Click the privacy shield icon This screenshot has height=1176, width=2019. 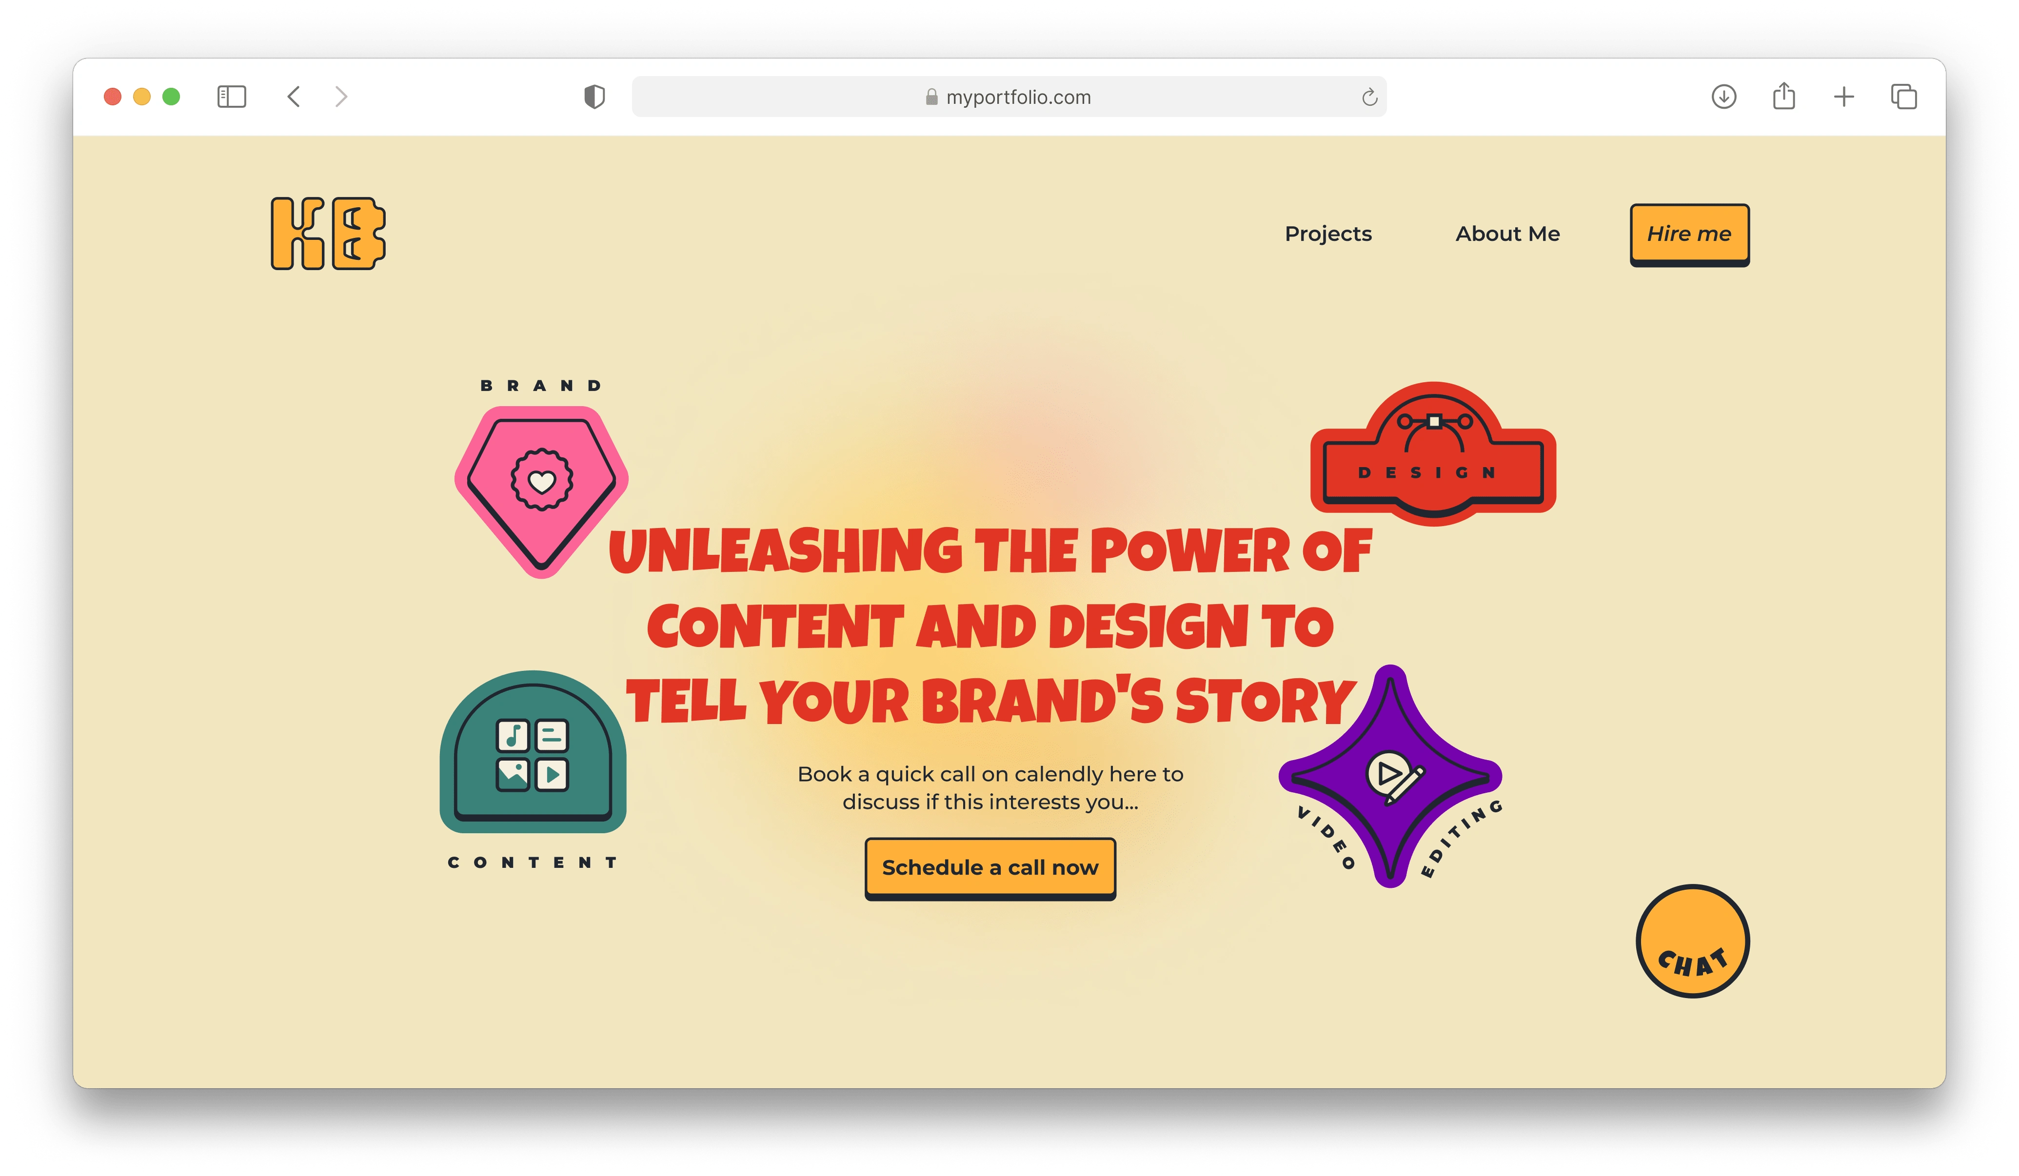(594, 97)
